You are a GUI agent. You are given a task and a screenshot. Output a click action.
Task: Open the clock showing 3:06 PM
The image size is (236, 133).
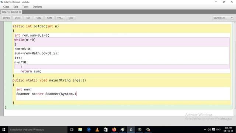pyautogui.click(x=228, y=130)
